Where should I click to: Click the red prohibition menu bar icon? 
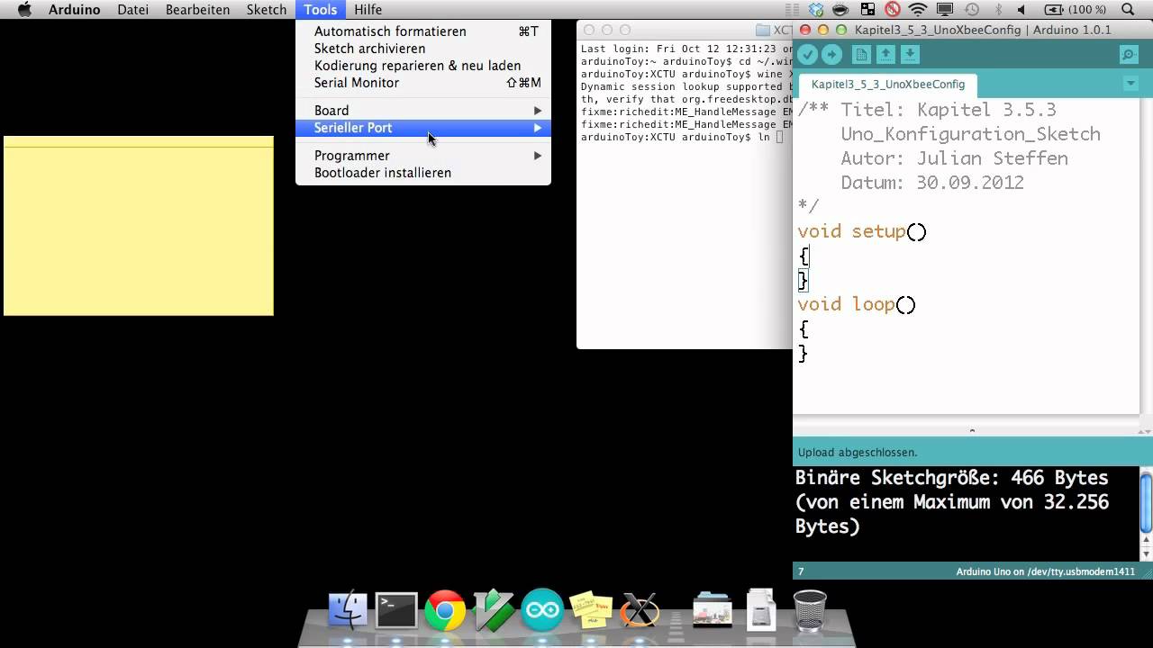pyautogui.click(x=892, y=9)
